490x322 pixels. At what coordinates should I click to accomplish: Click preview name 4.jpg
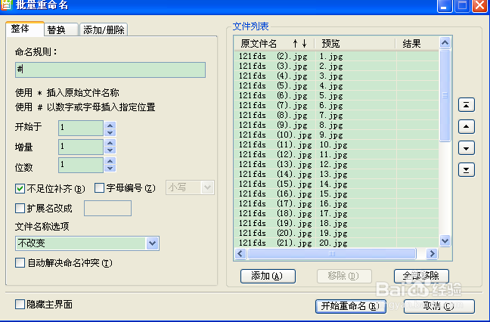331,85
